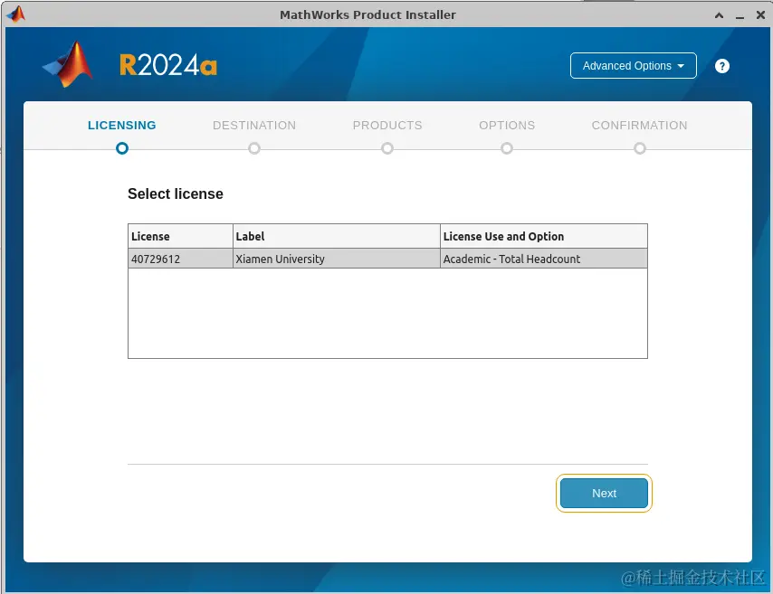Click the Next button

pyautogui.click(x=604, y=493)
